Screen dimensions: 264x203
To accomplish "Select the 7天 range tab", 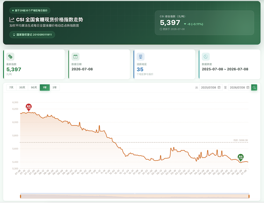I will 11,87.
